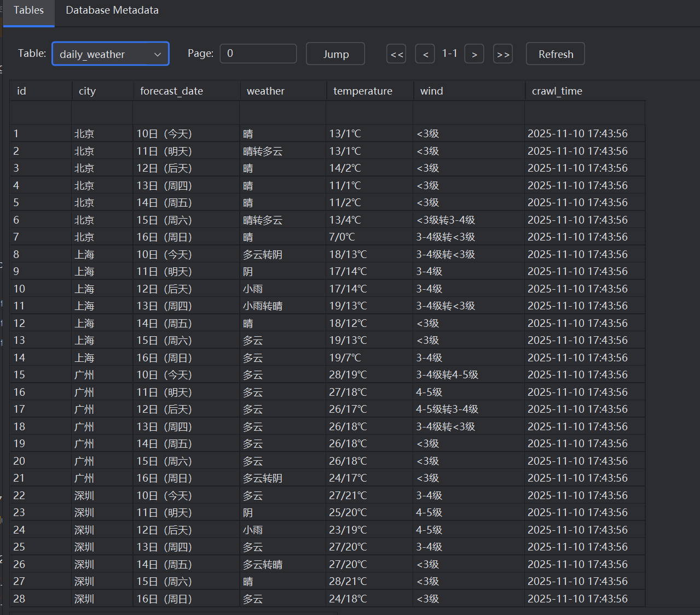Click the weather column header
700x615 pixels.
[283, 91]
